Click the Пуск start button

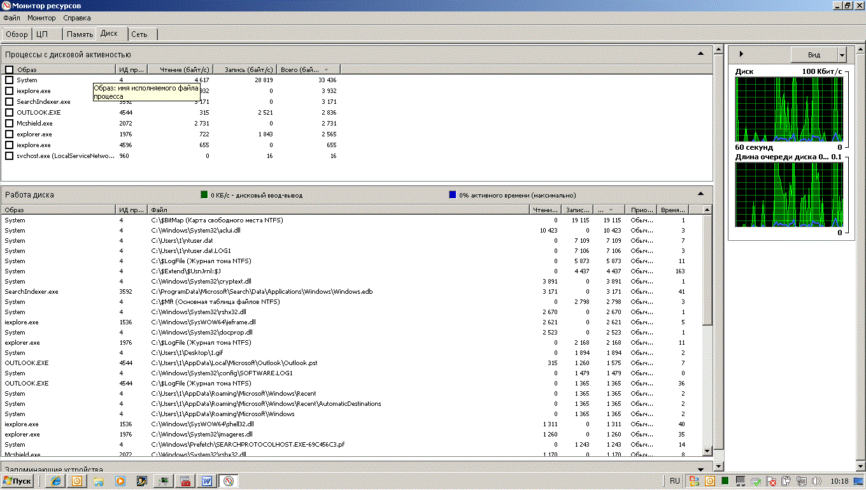(x=17, y=481)
